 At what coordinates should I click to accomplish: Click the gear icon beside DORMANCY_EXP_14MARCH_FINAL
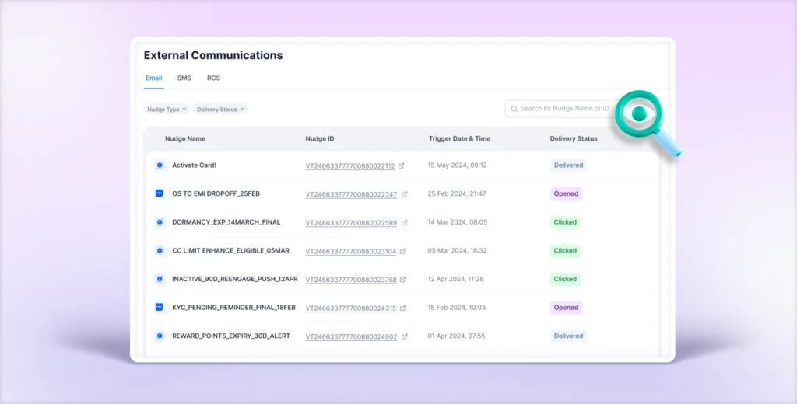click(x=160, y=222)
